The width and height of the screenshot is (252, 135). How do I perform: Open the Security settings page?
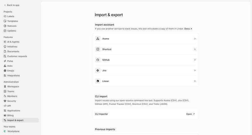20,101
